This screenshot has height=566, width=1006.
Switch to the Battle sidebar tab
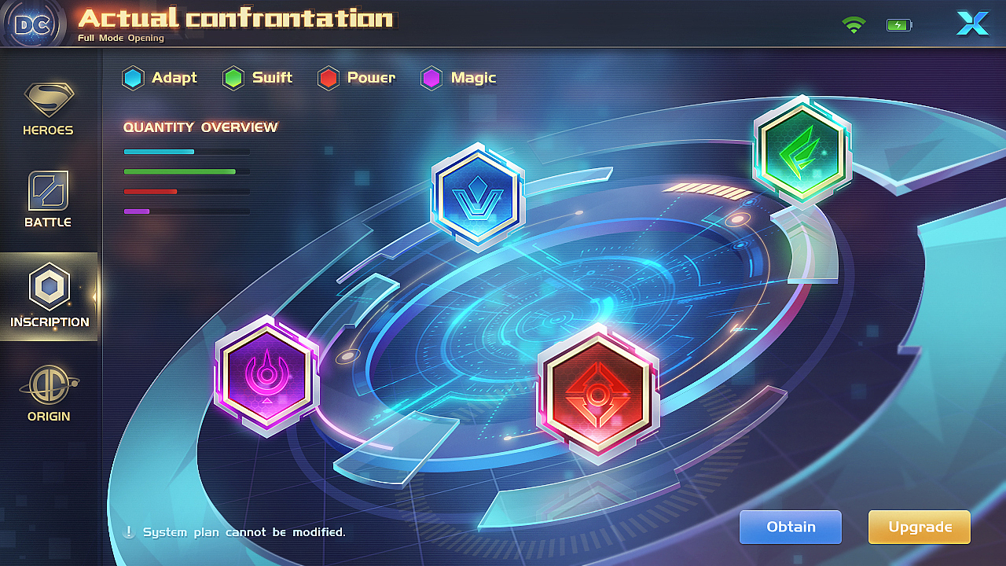[x=49, y=200]
